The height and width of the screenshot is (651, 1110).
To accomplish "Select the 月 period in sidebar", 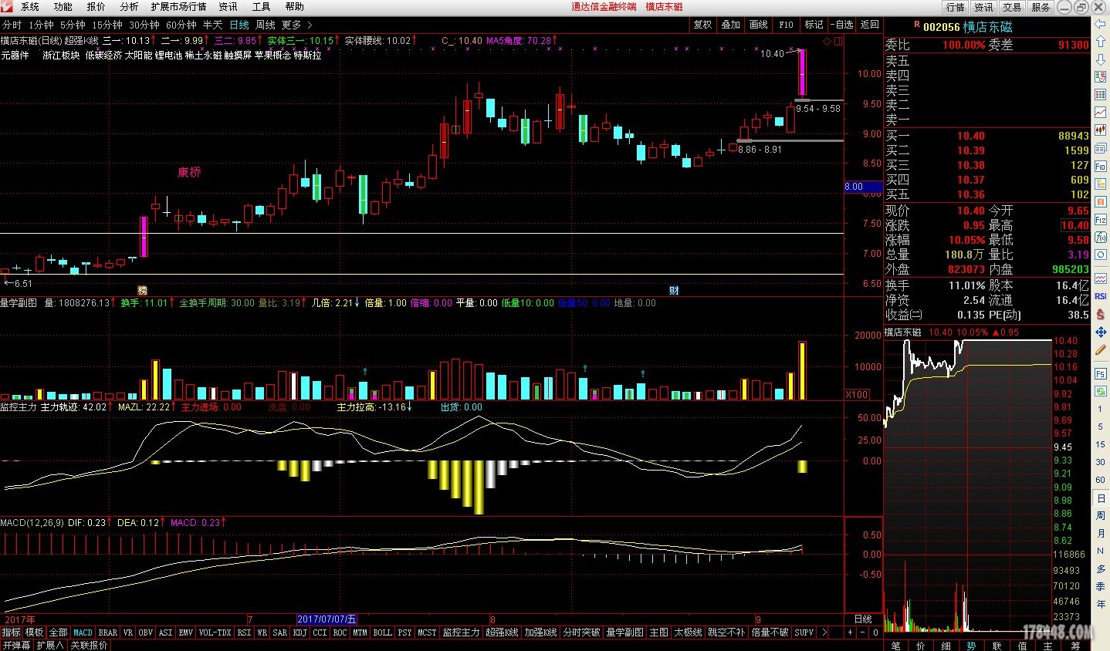I will click(x=1101, y=533).
